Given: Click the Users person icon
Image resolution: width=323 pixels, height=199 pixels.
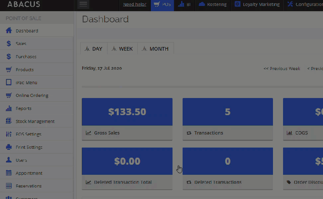Looking at the screenshot, I should pos(9,160).
